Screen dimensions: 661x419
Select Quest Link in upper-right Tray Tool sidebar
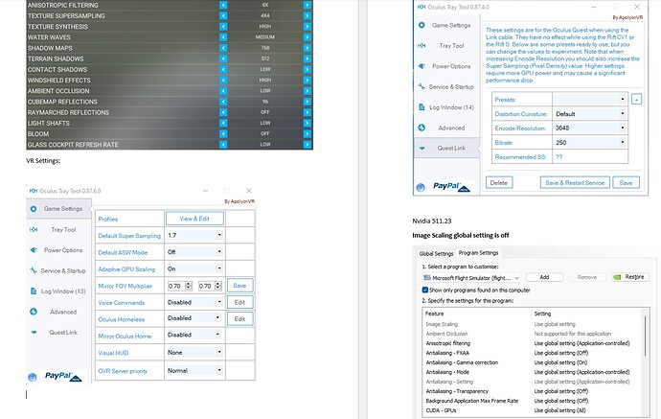(x=446, y=148)
